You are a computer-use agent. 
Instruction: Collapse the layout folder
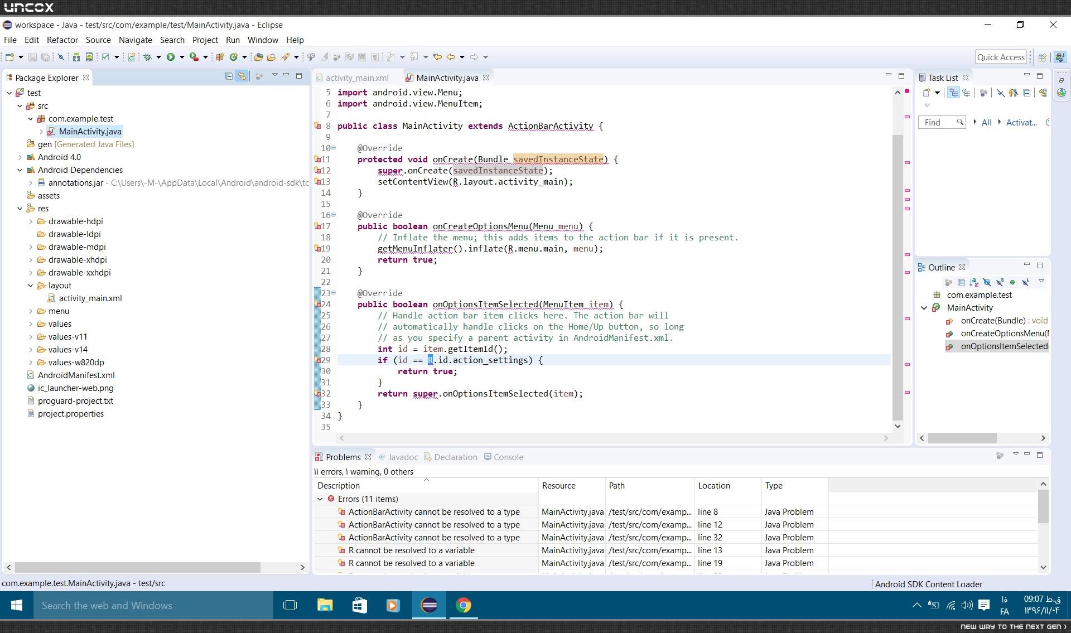pyautogui.click(x=30, y=286)
